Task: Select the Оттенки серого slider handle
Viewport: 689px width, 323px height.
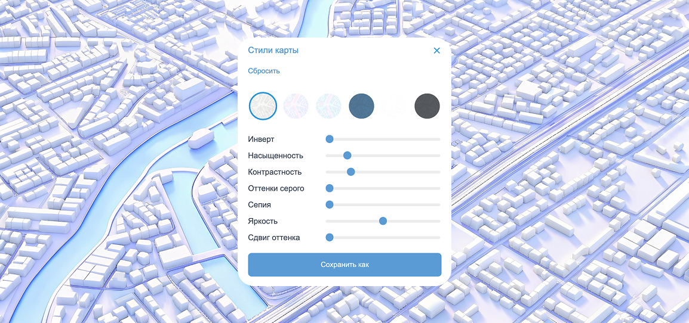Action: 329,188
